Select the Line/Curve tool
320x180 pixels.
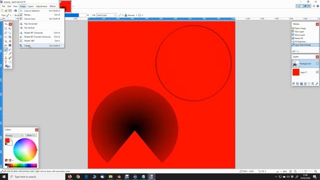tap(10, 62)
